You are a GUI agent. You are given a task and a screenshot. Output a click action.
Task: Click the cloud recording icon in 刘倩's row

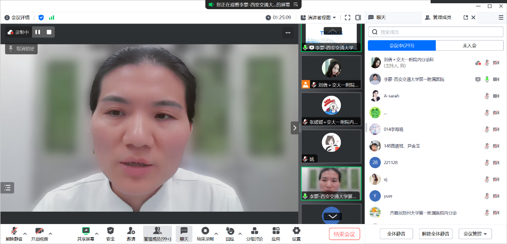(x=478, y=63)
